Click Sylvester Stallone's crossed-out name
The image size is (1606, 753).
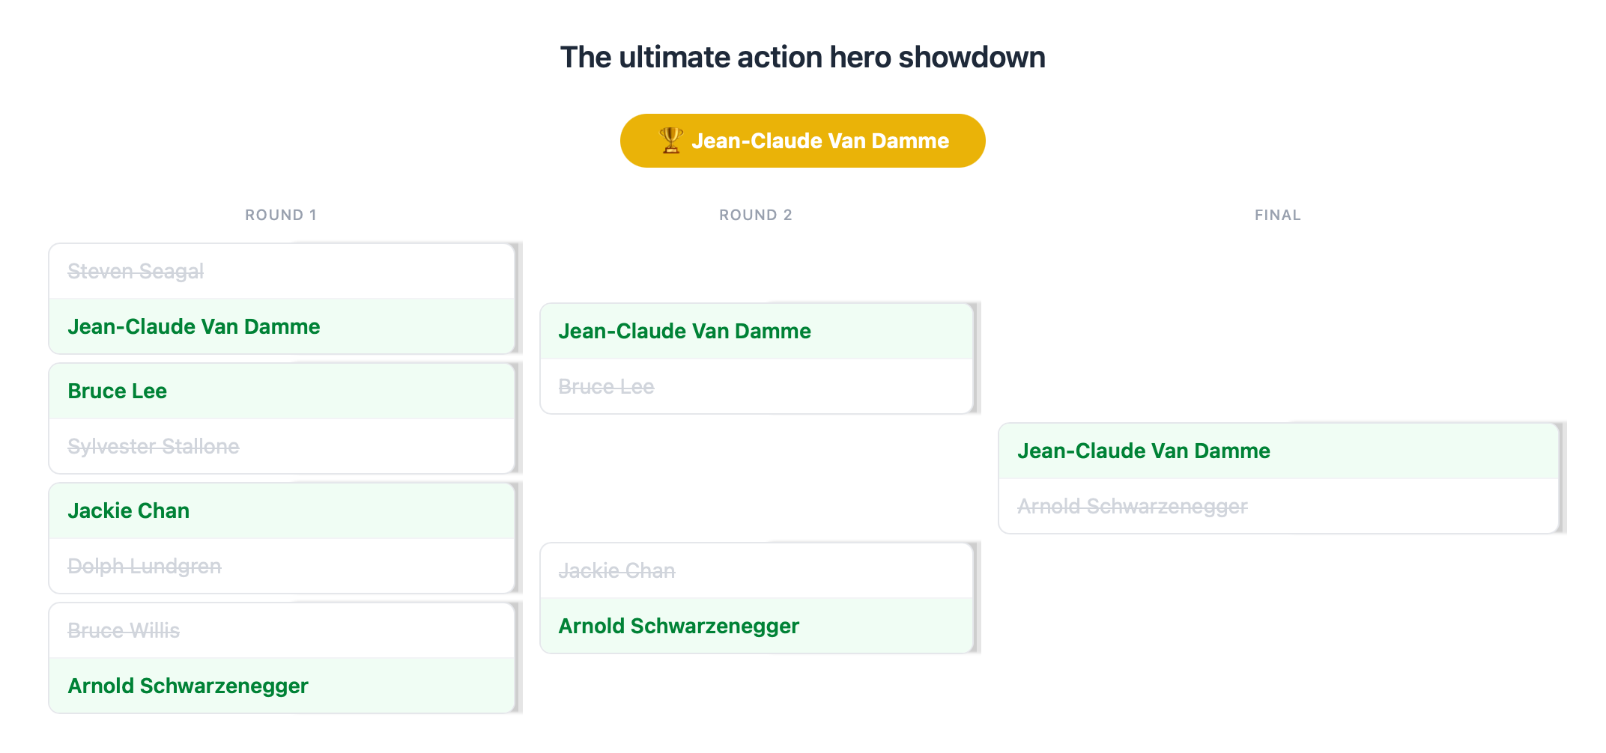(153, 446)
